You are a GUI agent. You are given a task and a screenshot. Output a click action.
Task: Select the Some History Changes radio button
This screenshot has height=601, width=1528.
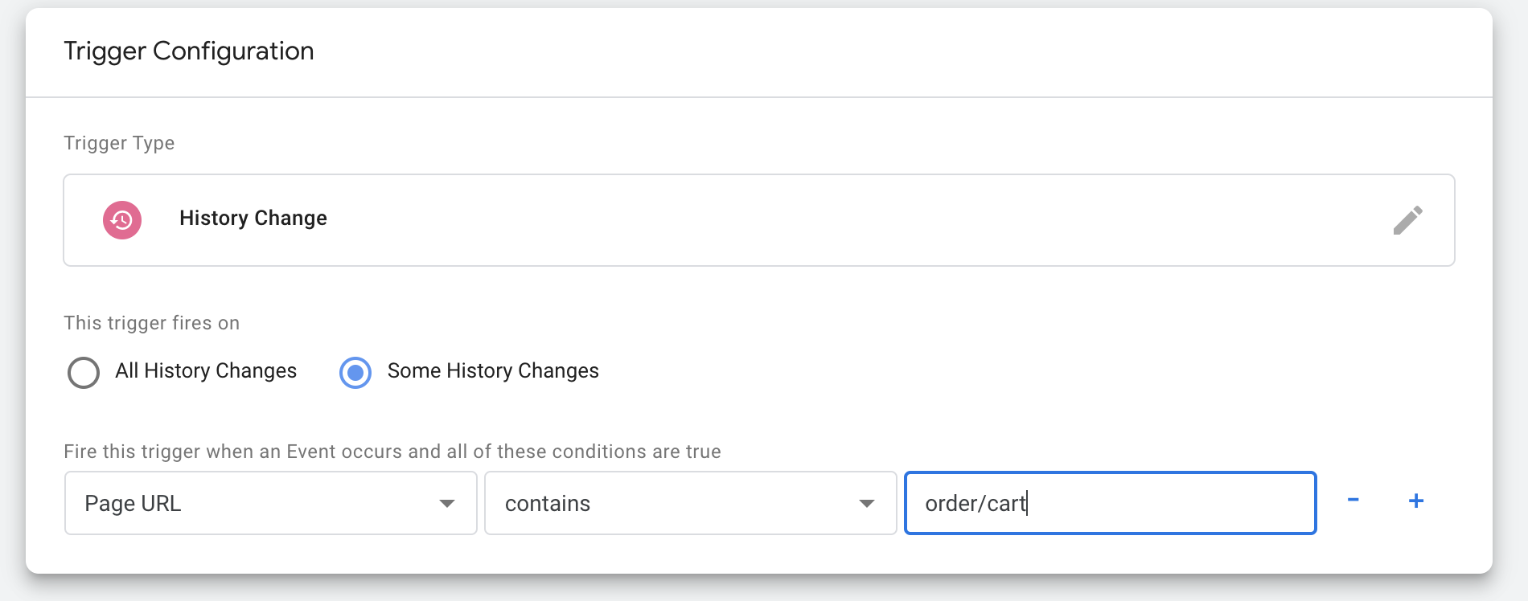click(355, 373)
